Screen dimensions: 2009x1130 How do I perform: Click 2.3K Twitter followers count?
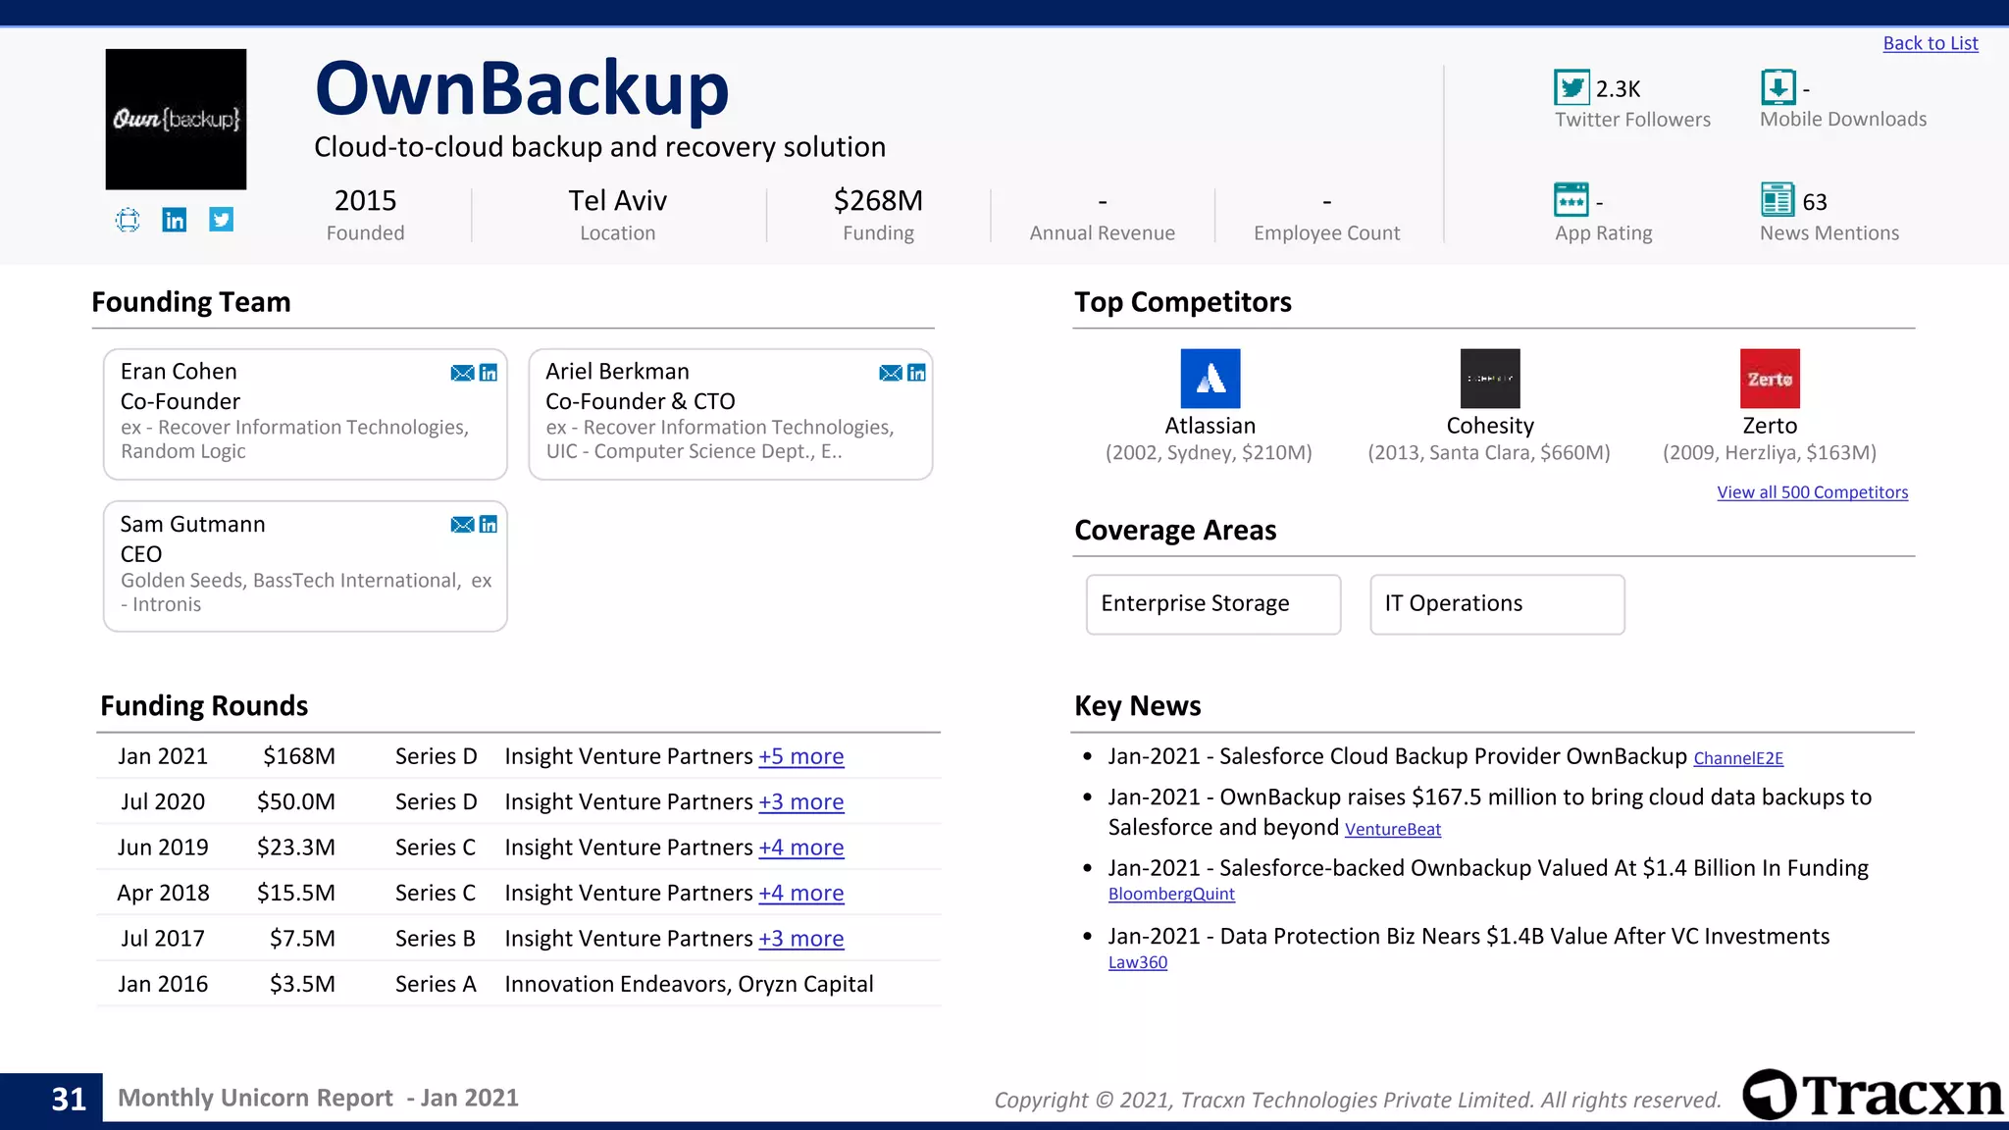pyautogui.click(x=1618, y=89)
